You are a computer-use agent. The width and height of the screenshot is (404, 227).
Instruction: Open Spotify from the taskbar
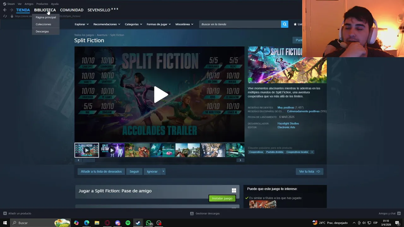pos(128,223)
